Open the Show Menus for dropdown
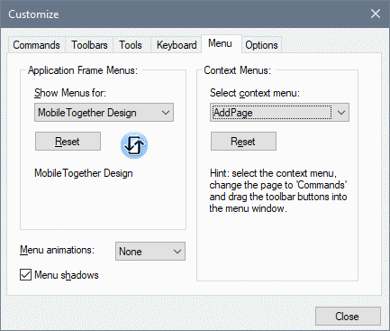390x331 pixels. [x=104, y=113]
